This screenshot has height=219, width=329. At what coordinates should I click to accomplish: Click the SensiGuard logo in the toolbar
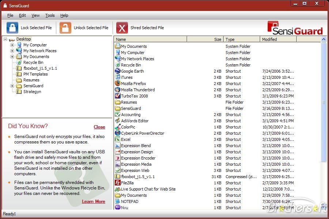click(x=295, y=28)
